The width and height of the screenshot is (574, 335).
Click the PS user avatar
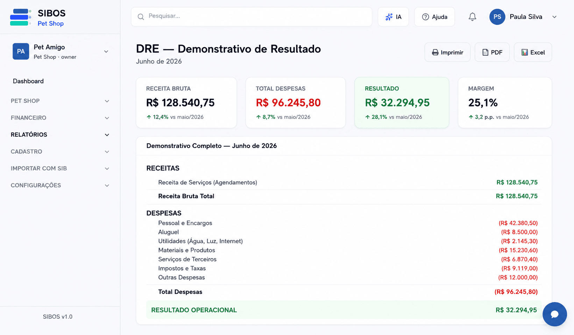coord(497,17)
